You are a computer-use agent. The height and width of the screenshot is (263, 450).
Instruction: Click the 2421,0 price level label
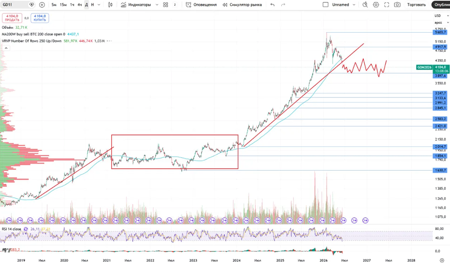[x=441, y=126]
